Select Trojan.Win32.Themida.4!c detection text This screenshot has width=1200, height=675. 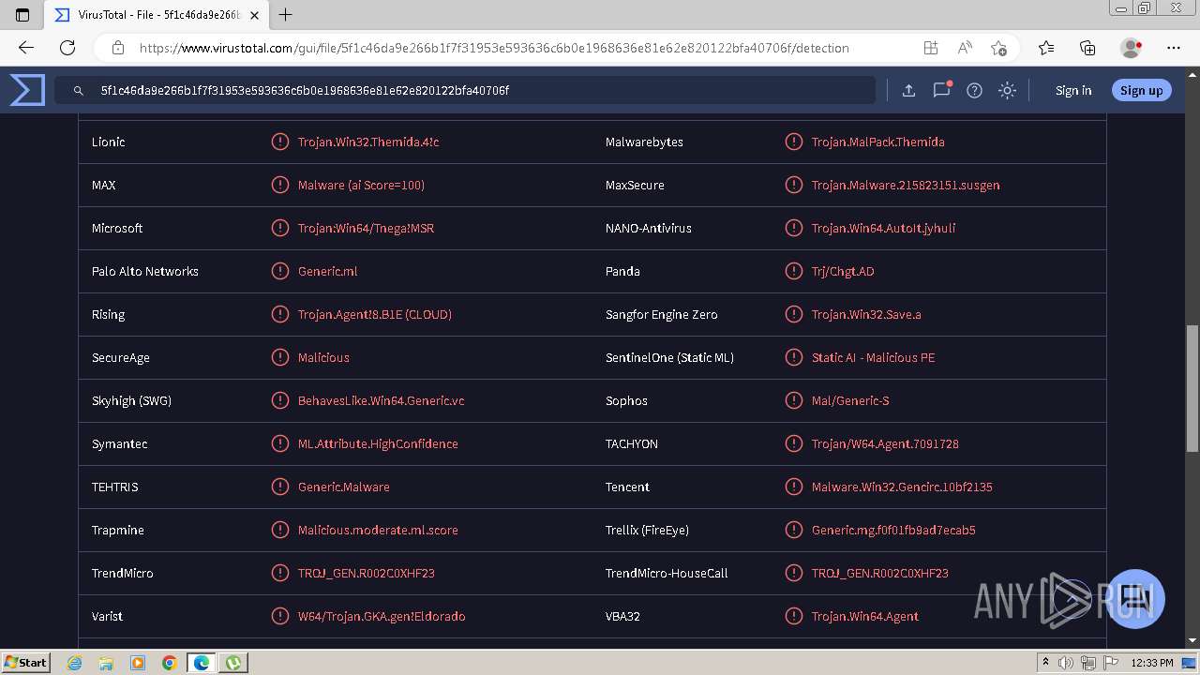[x=368, y=142]
